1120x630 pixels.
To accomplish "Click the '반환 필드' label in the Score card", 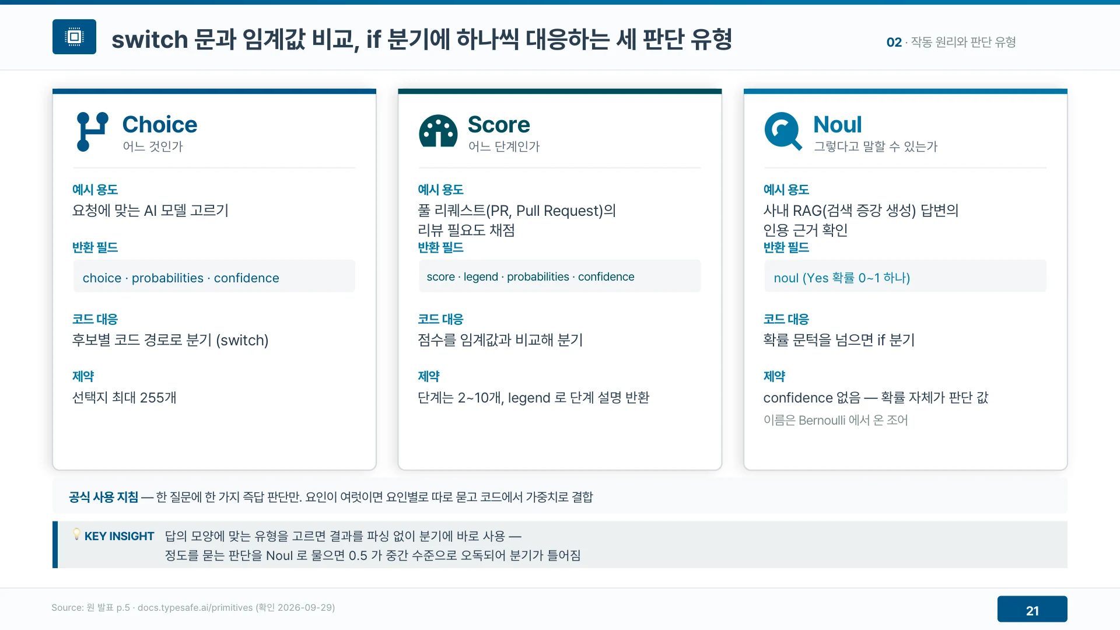I will pyautogui.click(x=440, y=247).
